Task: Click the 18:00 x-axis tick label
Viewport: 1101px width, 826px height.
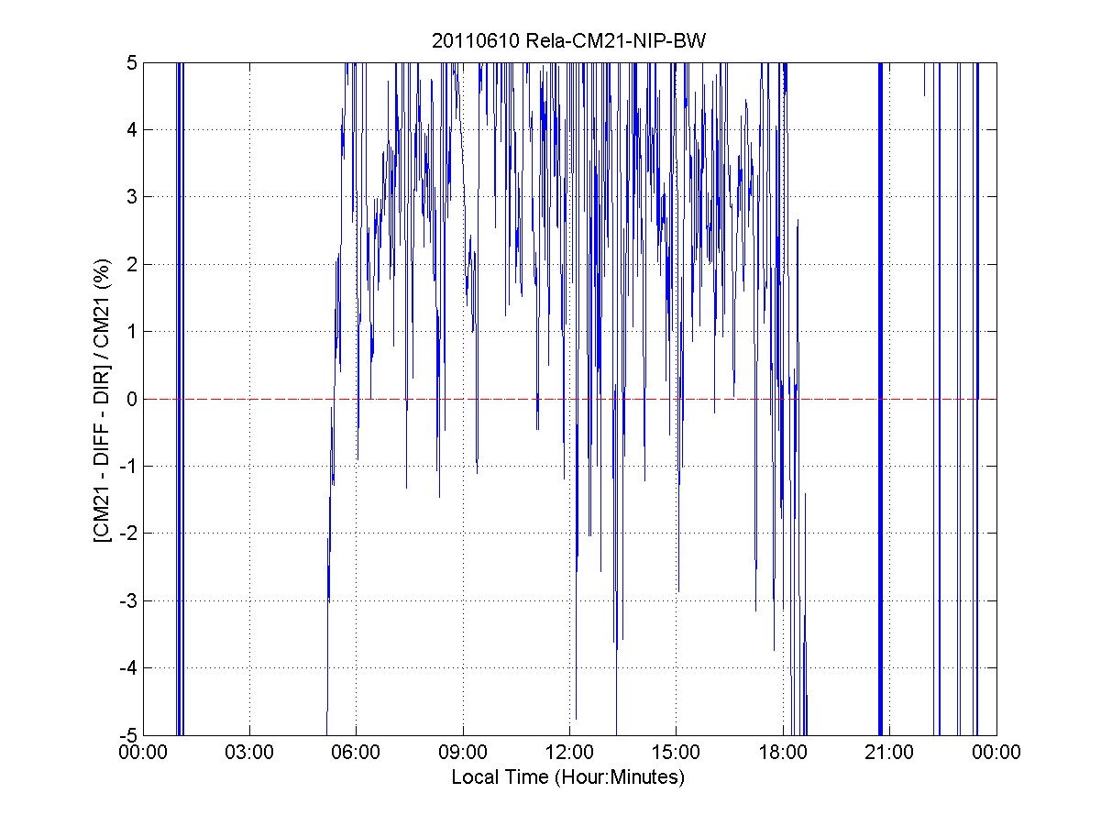Action: (783, 753)
